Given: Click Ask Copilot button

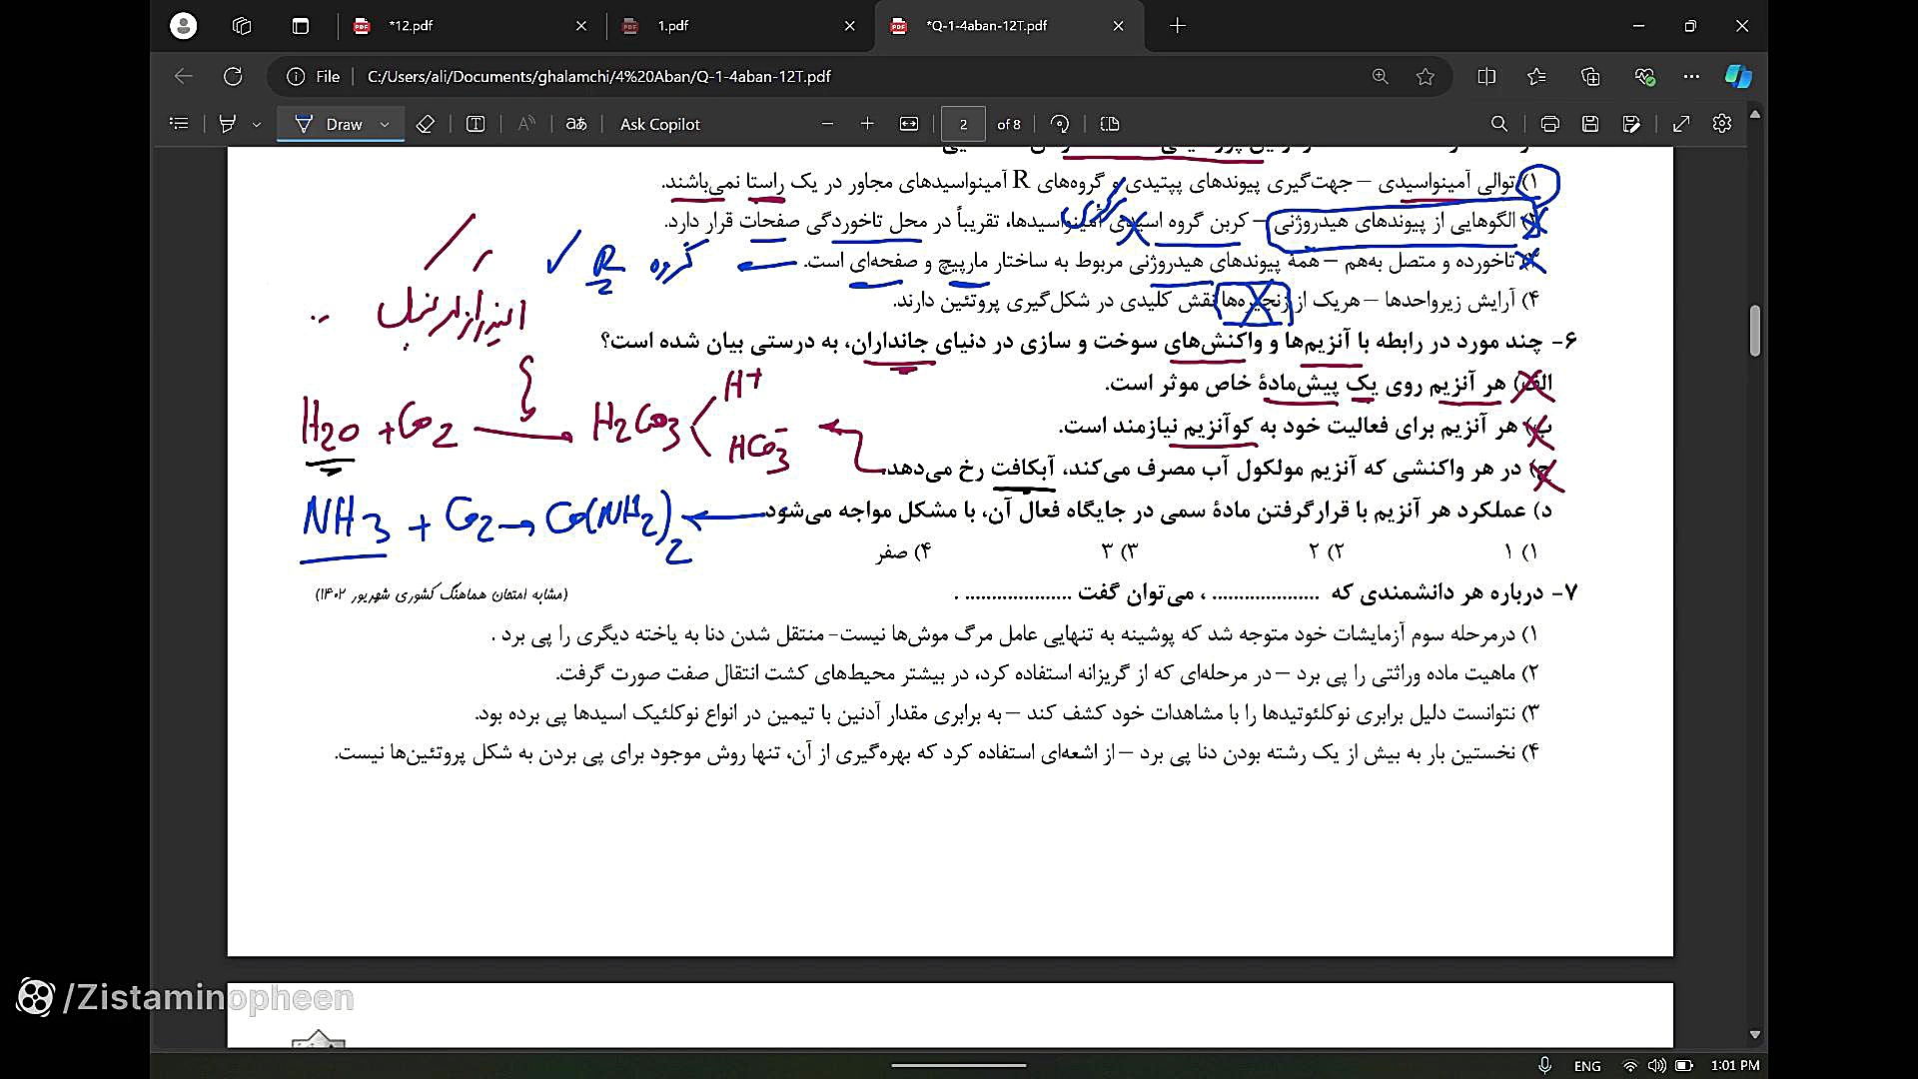Looking at the screenshot, I should [x=659, y=124].
